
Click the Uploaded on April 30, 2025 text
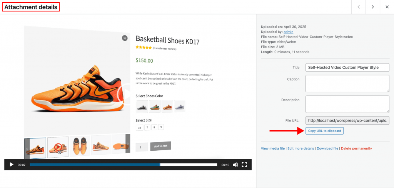[x=284, y=27]
